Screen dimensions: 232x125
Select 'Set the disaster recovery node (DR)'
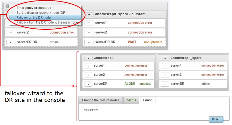click(x=41, y=13)
